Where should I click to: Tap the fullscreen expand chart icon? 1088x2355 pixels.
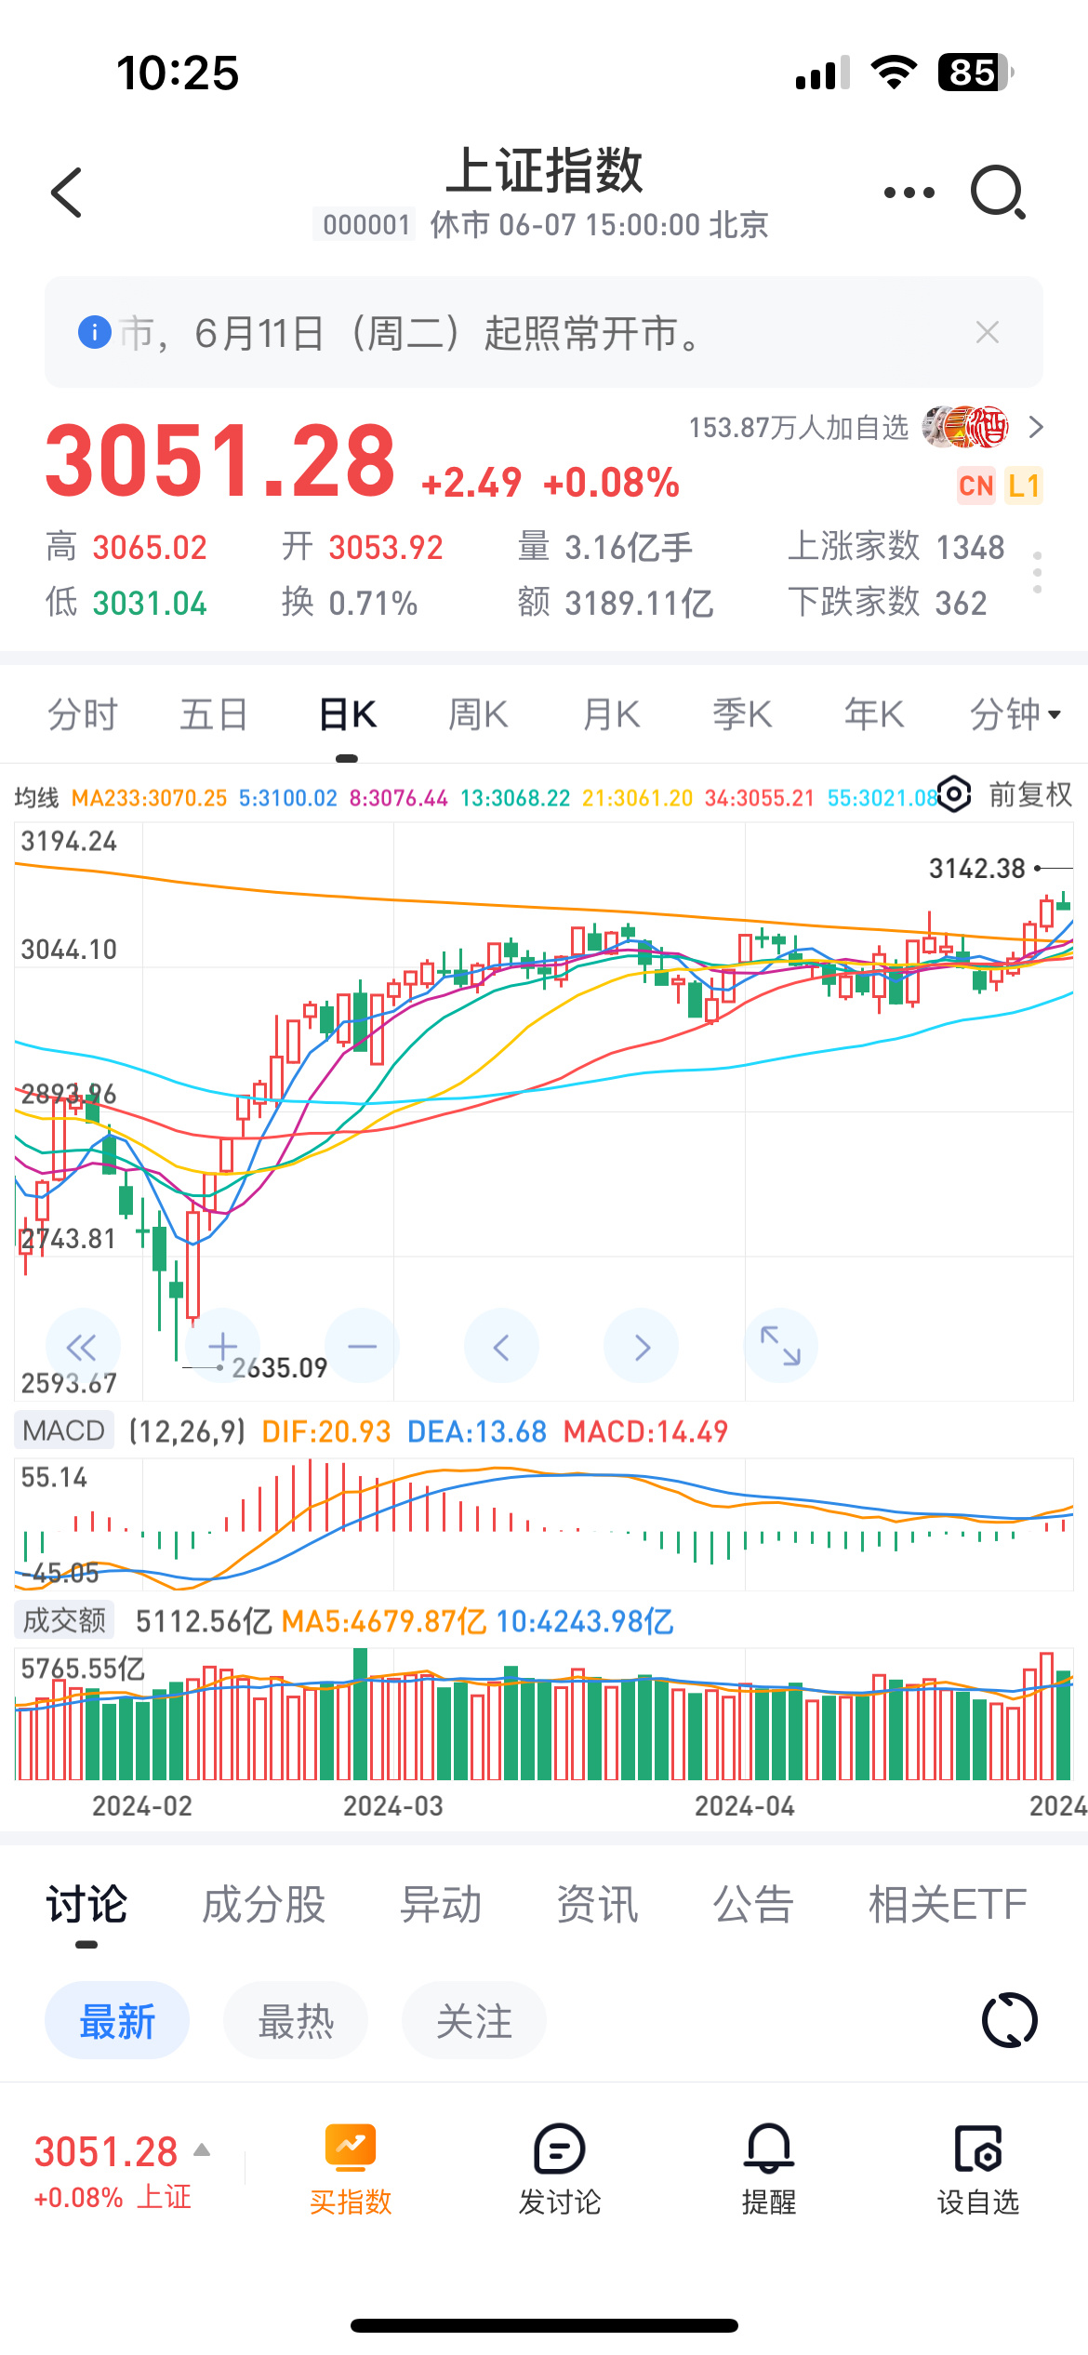[x=780, y=1346]
